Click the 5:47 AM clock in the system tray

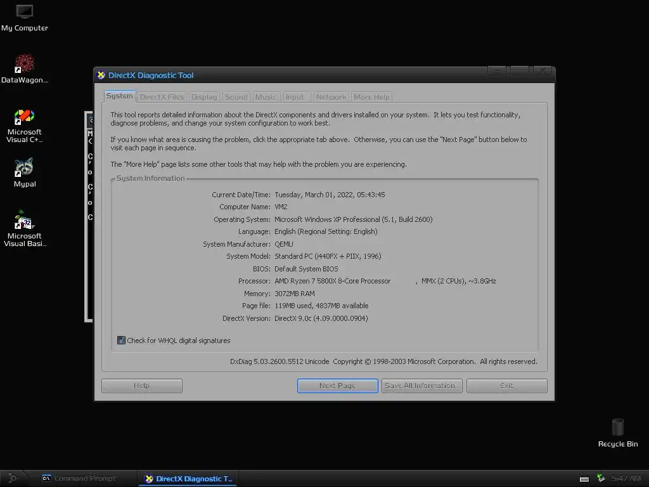pyautogui.click(x=626, y=478)
